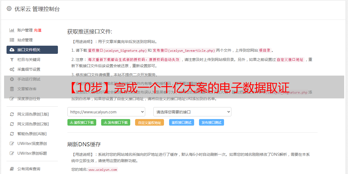Viewport: 348px width, 174px height.
Task: Click the refresh icon beside 智能伪原创[AI版]
Action: pos(12,134)
